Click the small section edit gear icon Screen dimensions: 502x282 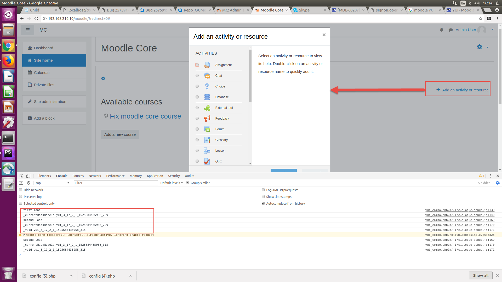pyautogui.click(x=103, y=78)
